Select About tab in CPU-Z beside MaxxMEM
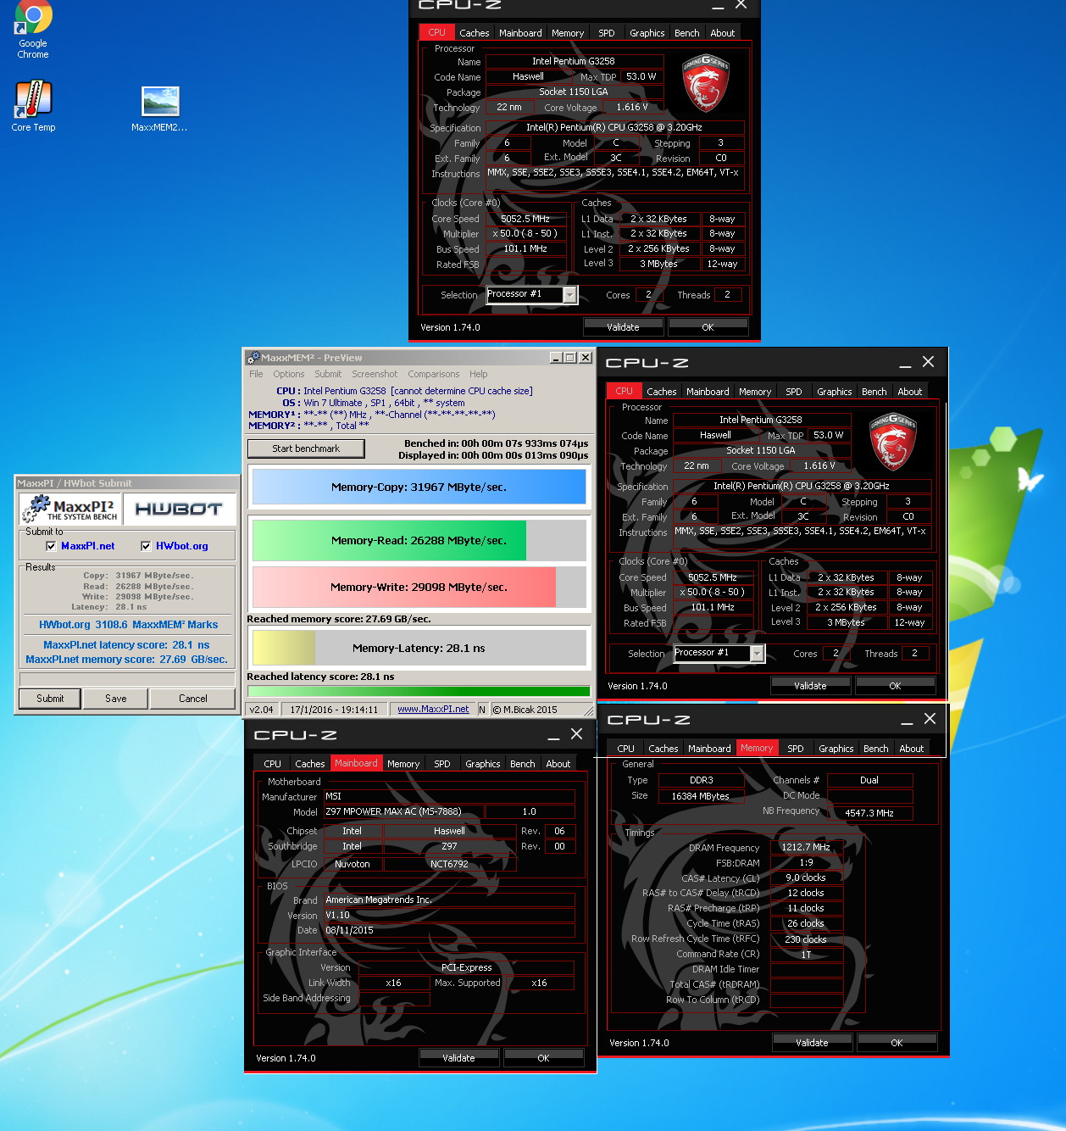This screenshot has height=1131, width=1066. click(x=910, y=392)
